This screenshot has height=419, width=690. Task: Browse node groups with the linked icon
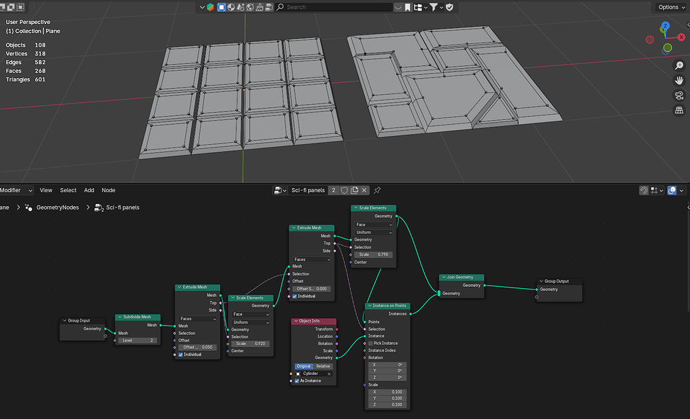click(279, 190)
